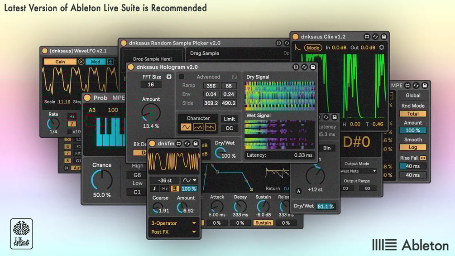This screenshot has width=455, height=256.
Task: Switch to the MPE tab beside Prob
Action: [119, 98]
